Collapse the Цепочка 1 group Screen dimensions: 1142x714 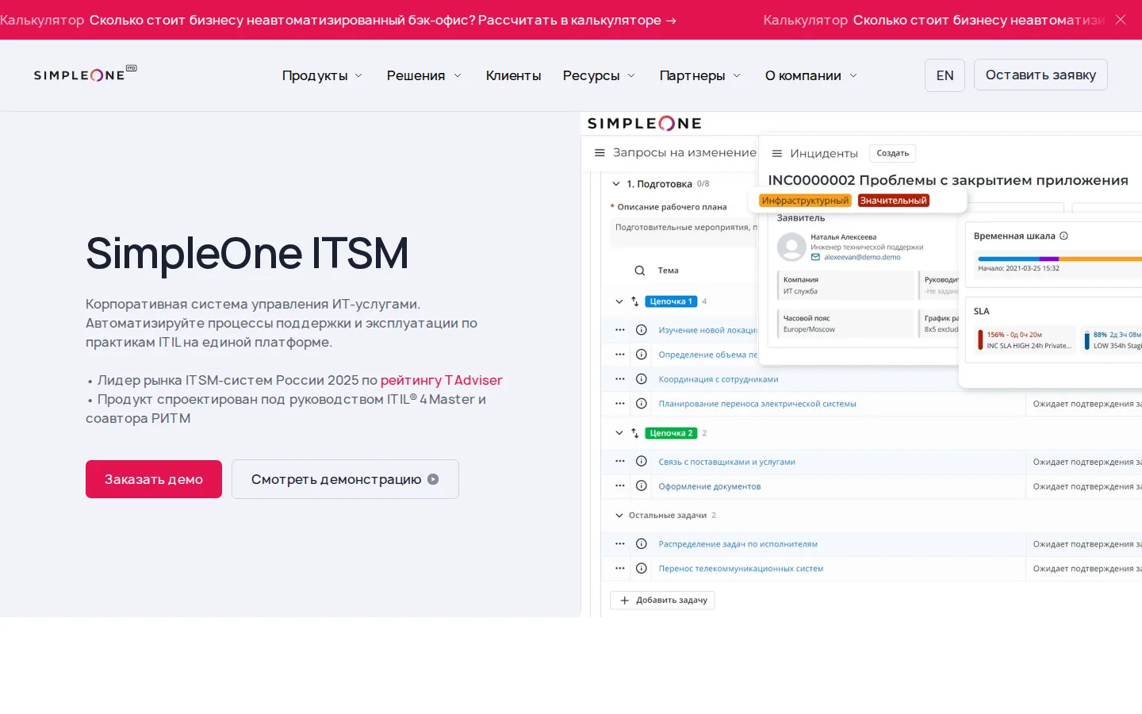coord(619,301)
